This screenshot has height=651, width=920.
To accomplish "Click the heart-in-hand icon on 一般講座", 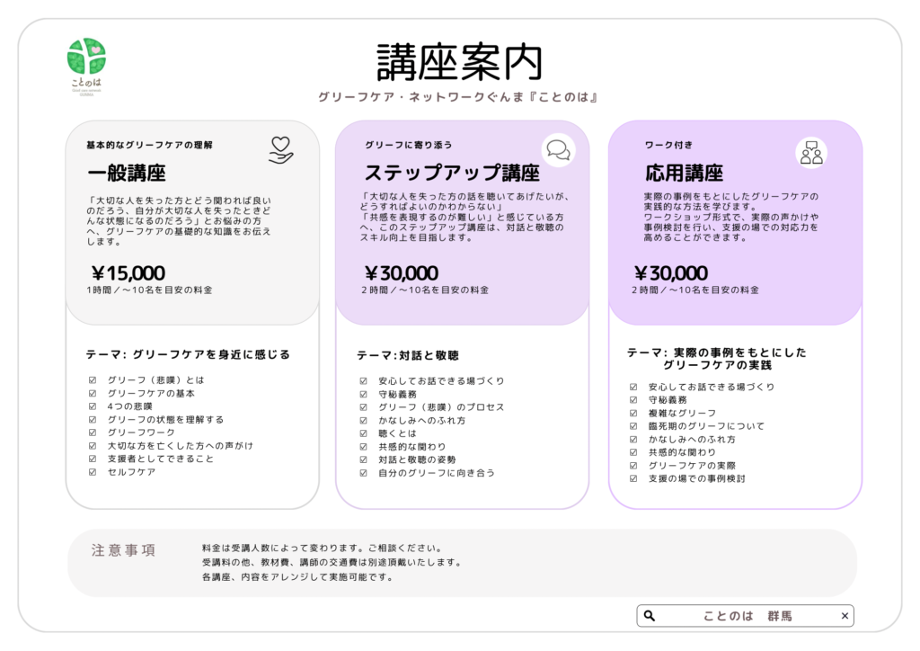I will 281,150.
